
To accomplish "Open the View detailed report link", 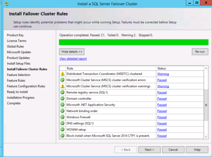I will tap(73, 59).
